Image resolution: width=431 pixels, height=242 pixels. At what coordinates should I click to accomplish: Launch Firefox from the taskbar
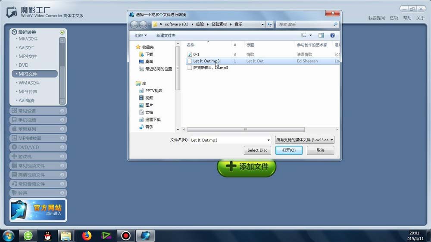click(87, 236)
